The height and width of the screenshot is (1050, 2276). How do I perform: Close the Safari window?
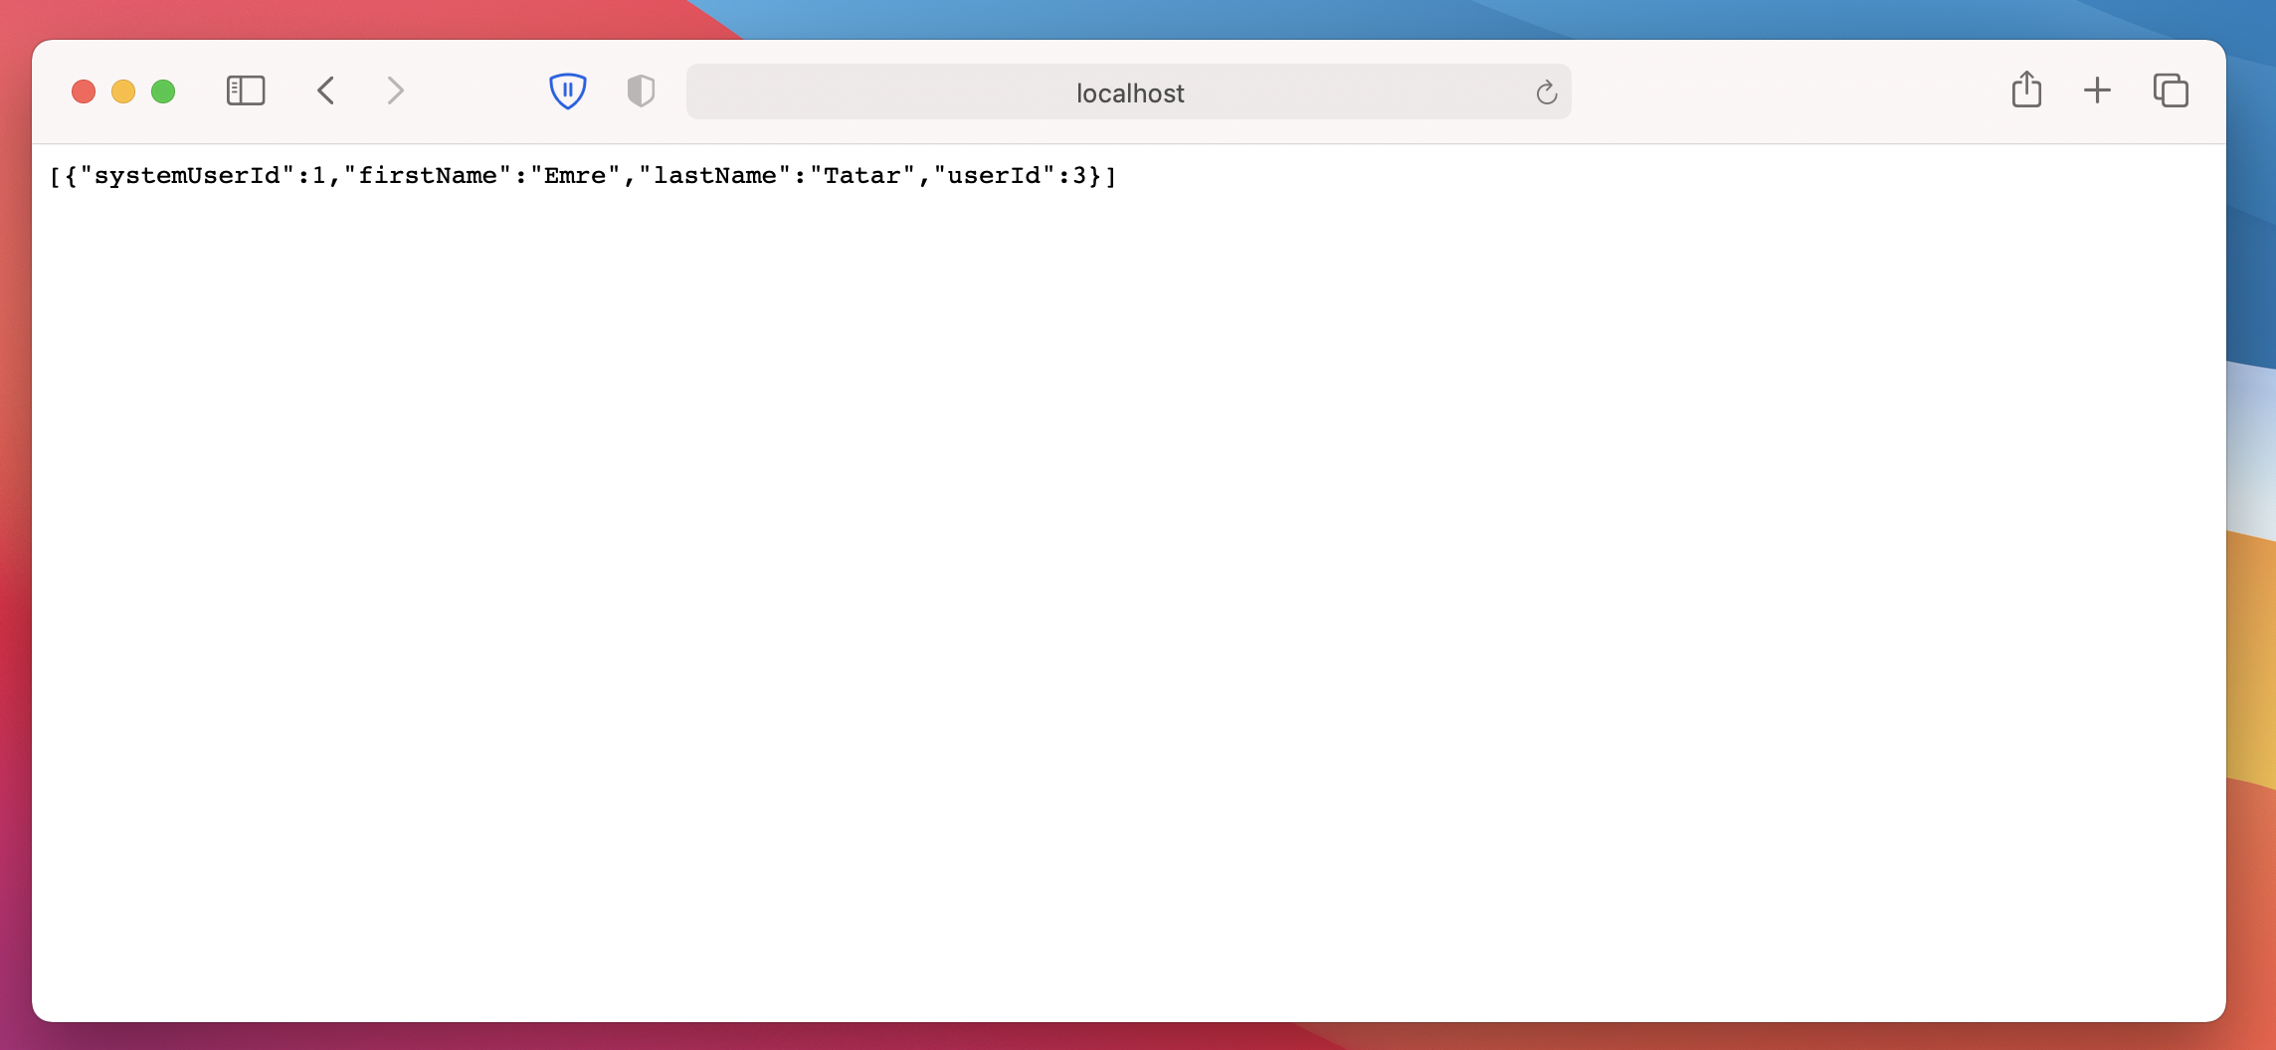pyautogui.click(x=84, y=90)
